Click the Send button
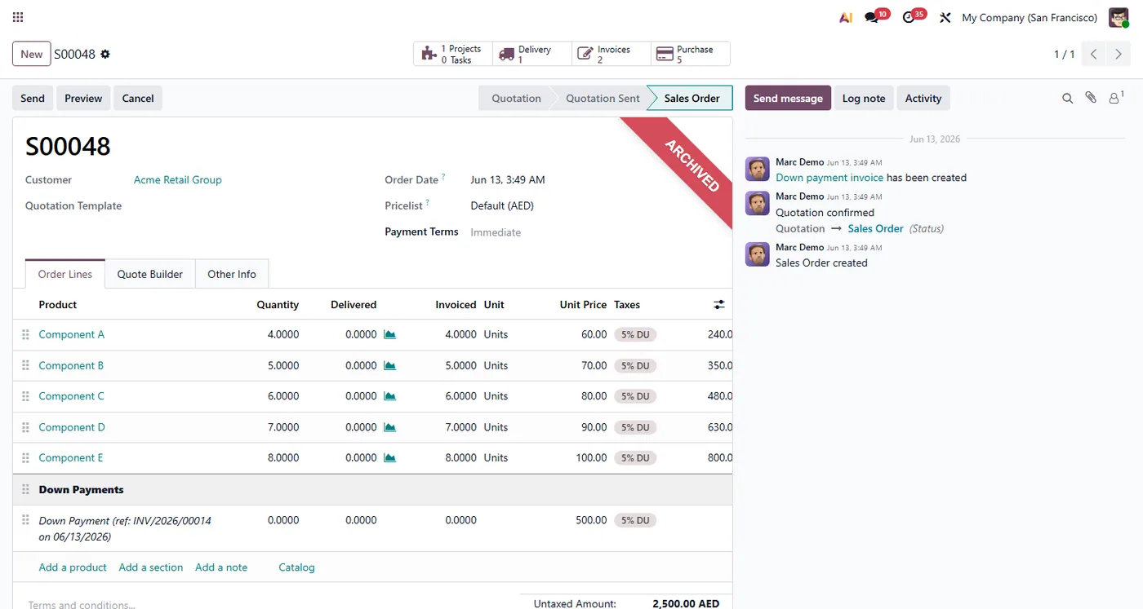The height and width of the screenshot is (609, 1143). [x=33, y=99]
